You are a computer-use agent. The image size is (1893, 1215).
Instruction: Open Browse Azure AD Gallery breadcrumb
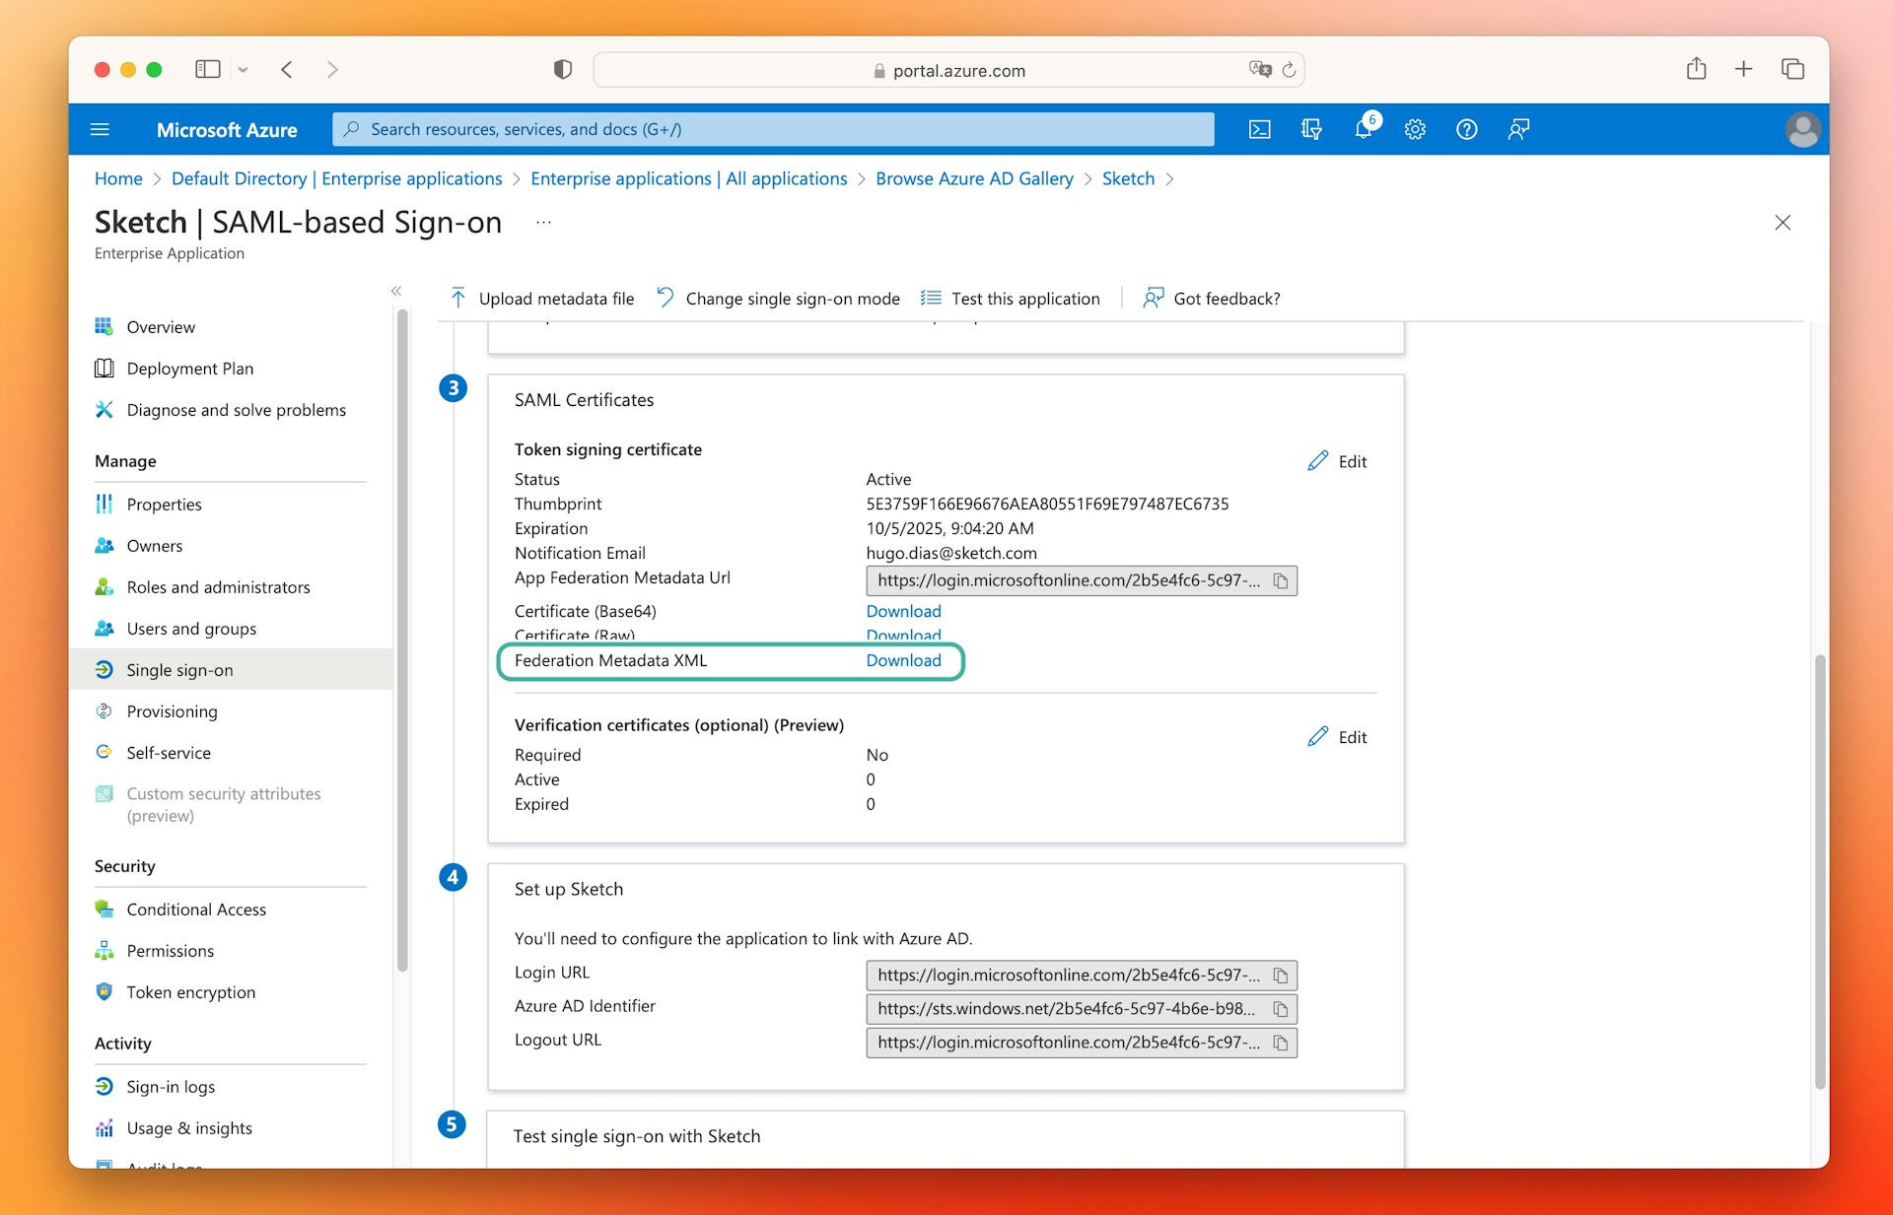pyautogui.click(x=974, y=178)
